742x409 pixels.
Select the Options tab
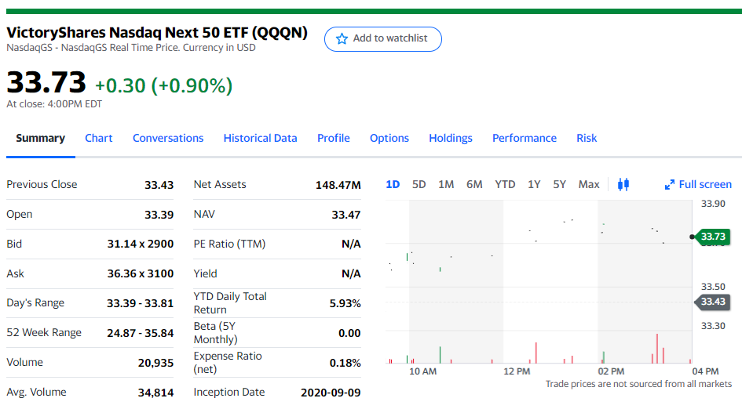(389, 138)
